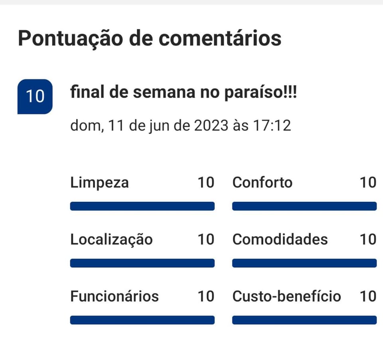Screen dimensions: 383x347
Task: Select the Custo-benefício label
Action: 286,296
